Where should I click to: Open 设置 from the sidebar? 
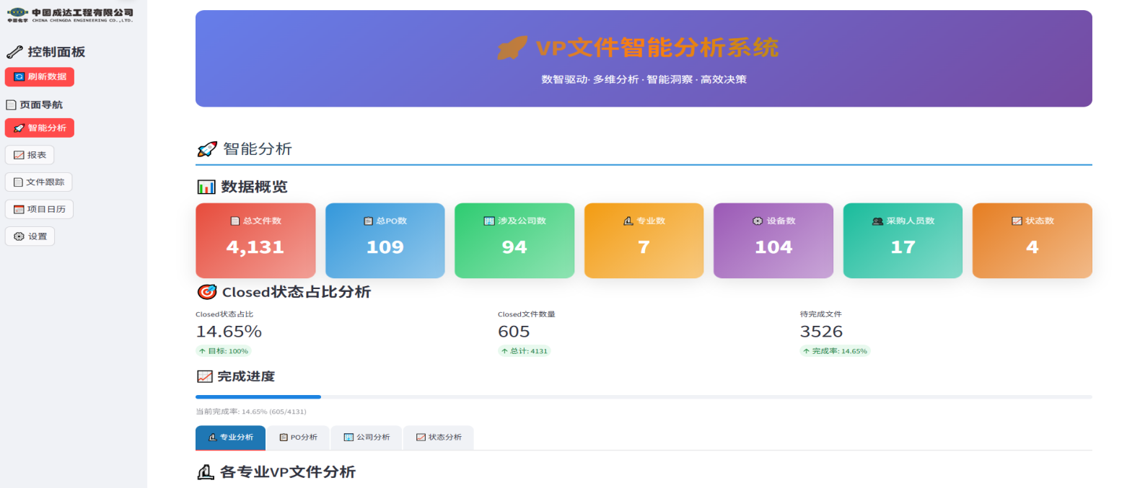30,236
